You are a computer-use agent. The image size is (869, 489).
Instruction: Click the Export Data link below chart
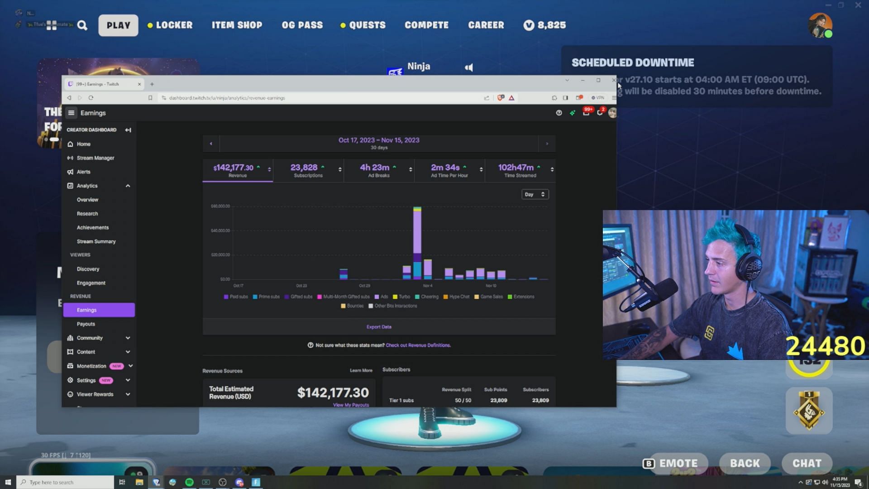point(379,326)
